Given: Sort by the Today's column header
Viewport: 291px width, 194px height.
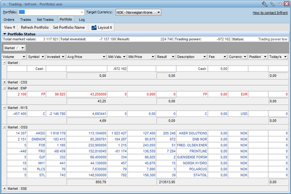Looking at the screenshot, I should click(275, 57).
